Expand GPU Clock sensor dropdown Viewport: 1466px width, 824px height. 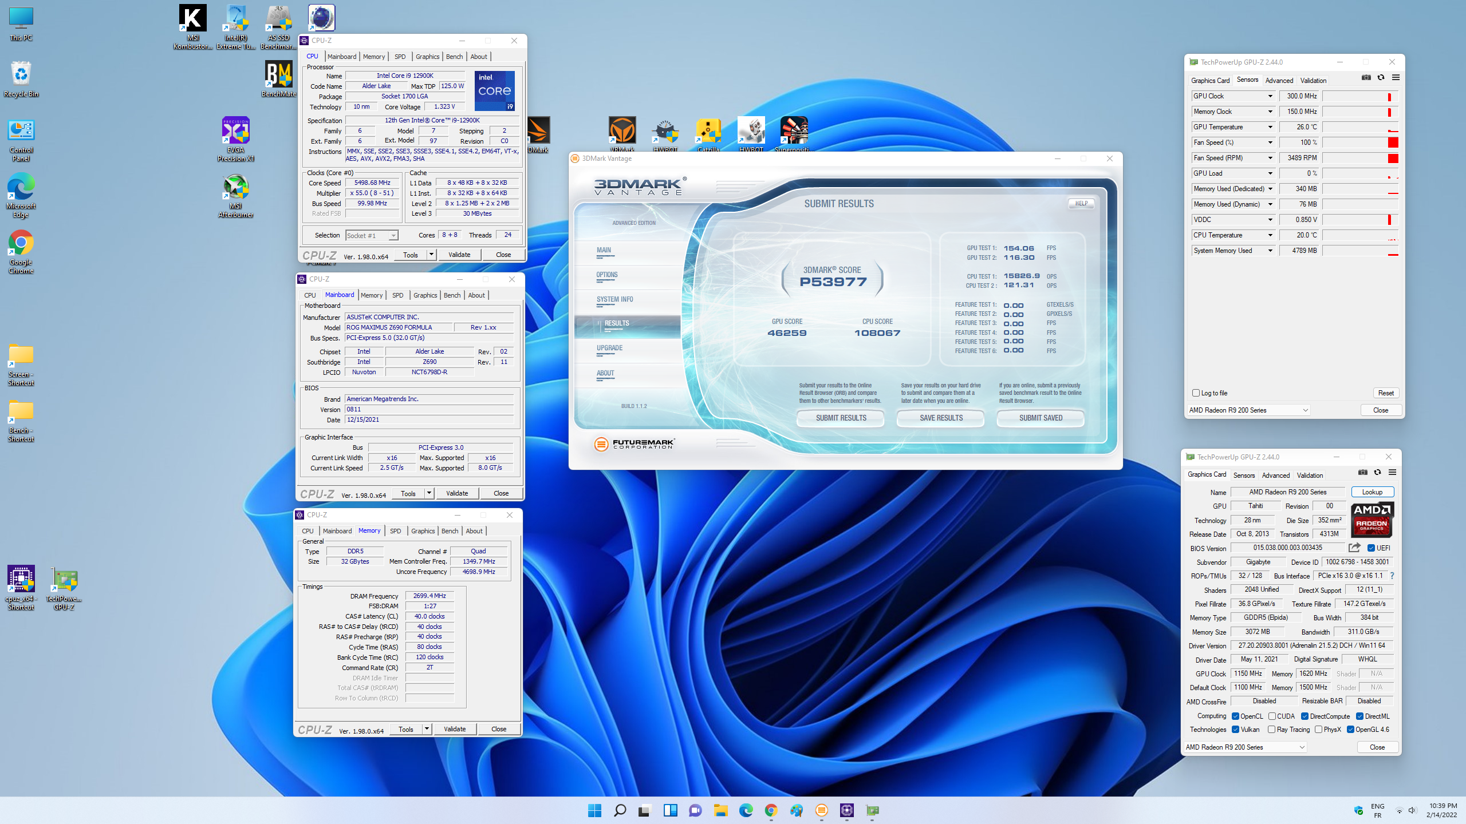click(1270, 96)
